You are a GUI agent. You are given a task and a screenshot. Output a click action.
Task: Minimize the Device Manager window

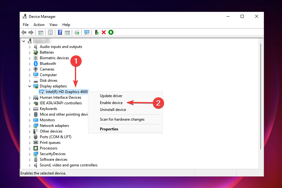228,16
